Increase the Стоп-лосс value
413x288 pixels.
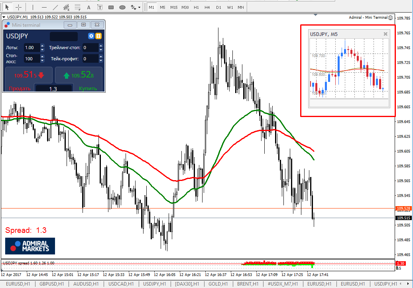click(42, 56)
